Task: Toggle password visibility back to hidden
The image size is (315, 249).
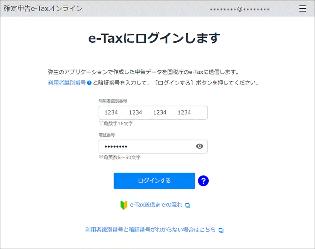Action: point(200,146)
